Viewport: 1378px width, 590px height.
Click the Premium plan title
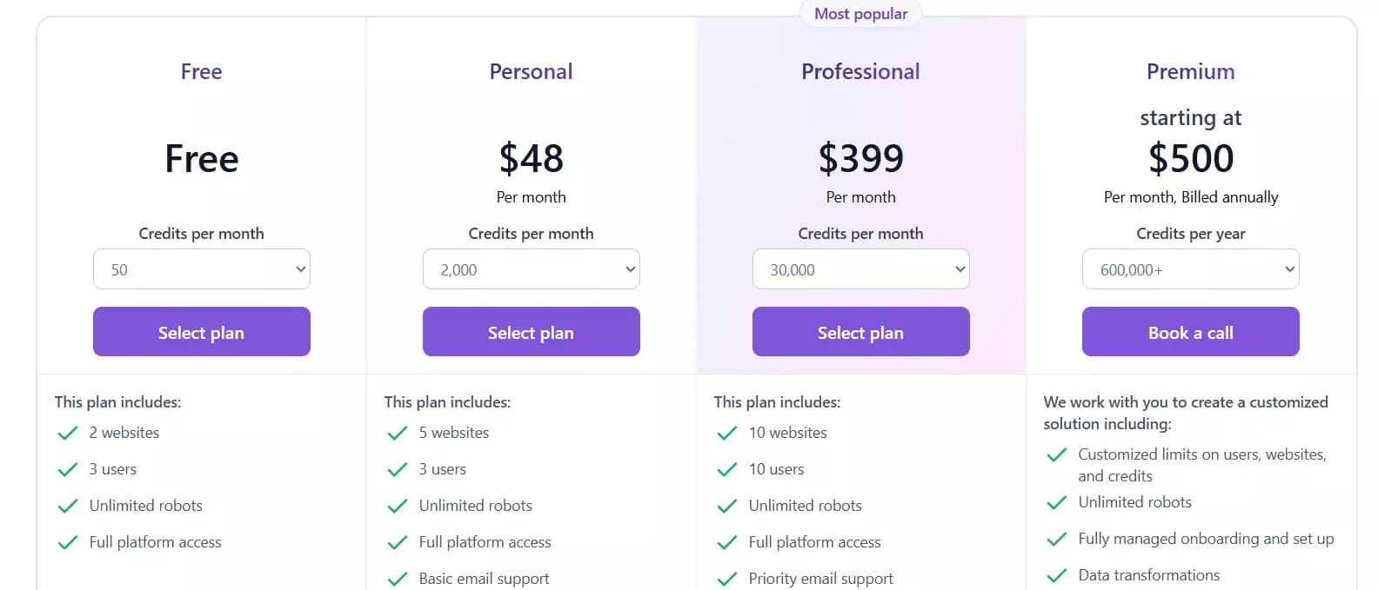1190,71
